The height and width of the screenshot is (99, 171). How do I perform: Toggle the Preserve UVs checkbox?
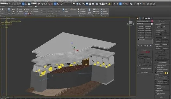click(156, 31)
